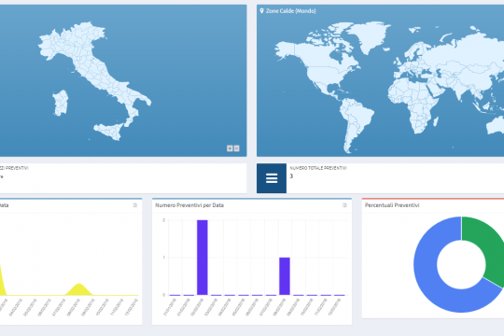Select Sicily on the Italy map
This screenshot has height=336, width=504.
[109, 132]
